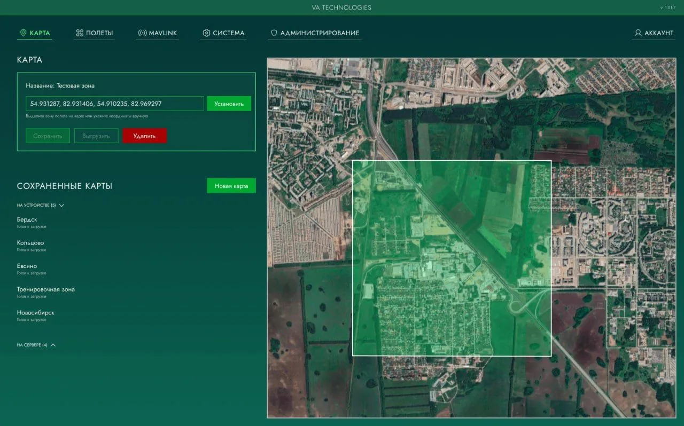
Task: Click the VA TECHNOLOGIES header title
Action: [341, 7]
